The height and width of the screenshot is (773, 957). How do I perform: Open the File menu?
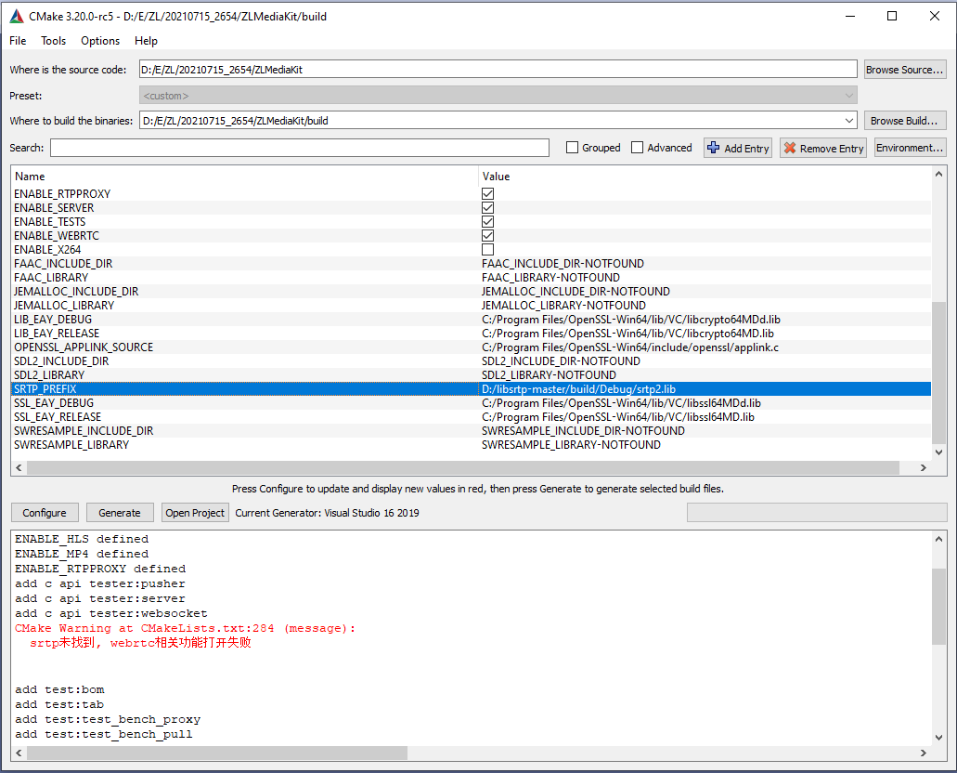[x=18, y=41]
